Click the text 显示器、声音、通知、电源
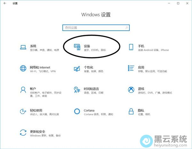The image size is (192, 149). (x=44, y=50)
